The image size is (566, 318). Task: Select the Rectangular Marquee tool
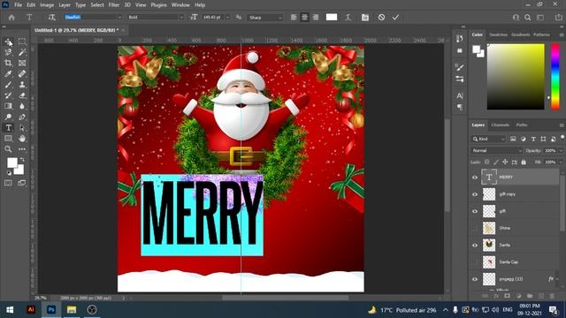[22, 42]
